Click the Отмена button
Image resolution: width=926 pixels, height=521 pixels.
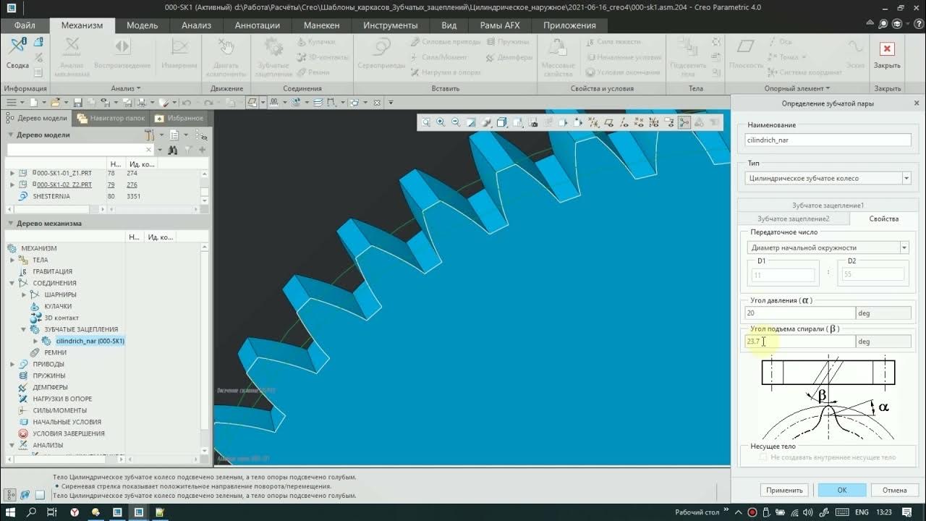[894, 490]
